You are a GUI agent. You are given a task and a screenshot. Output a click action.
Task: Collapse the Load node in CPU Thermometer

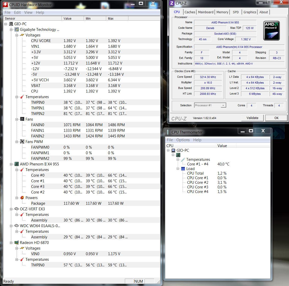(178, 168)
